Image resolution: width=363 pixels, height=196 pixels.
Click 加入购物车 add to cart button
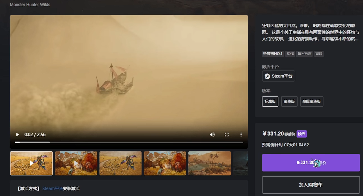310,185
